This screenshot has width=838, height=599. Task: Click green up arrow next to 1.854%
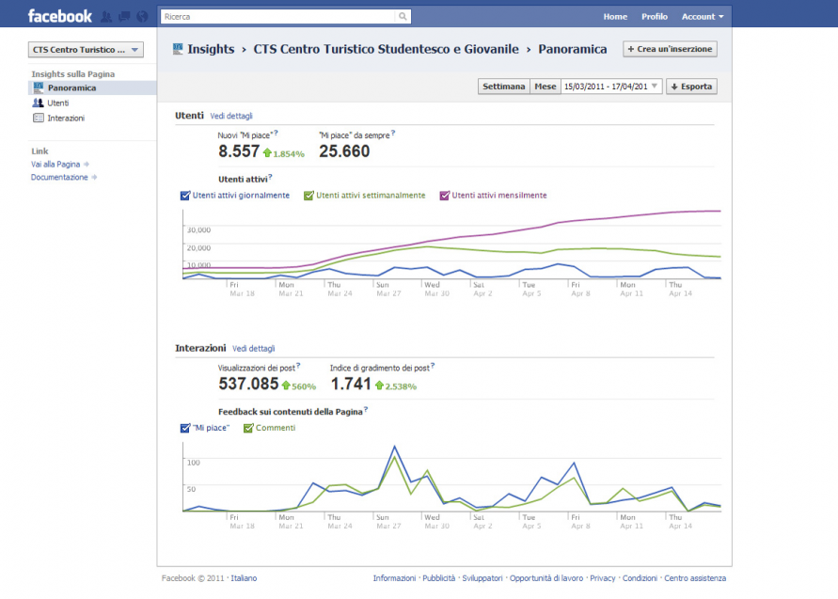[267, 153]
